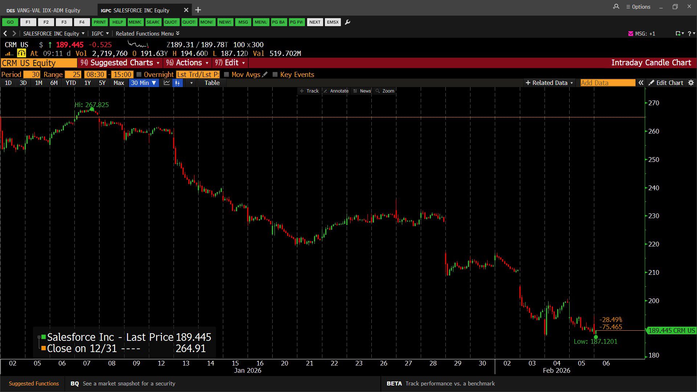Open the pink MSG envelope icon

(x=631, y=33)
